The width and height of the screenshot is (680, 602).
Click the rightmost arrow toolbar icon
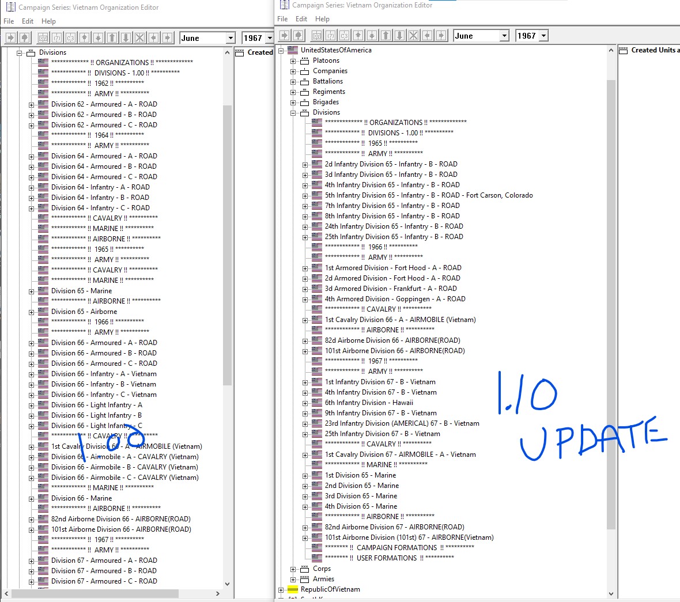point(441,35)
